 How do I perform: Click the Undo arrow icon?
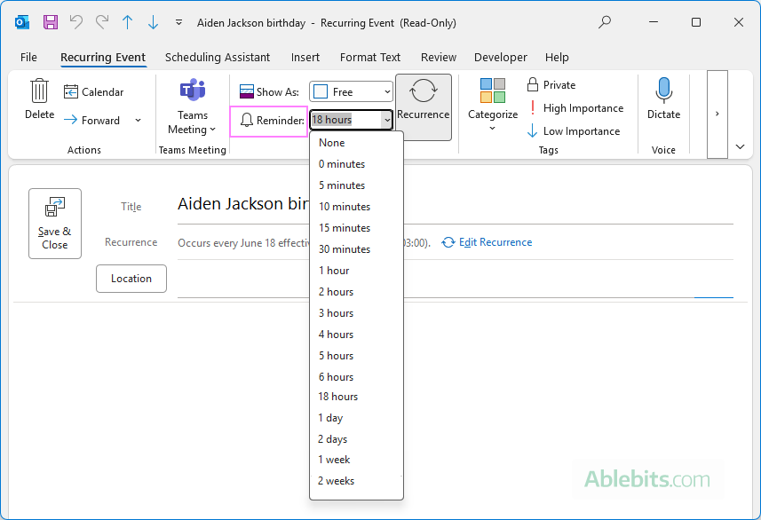(76, 22)
